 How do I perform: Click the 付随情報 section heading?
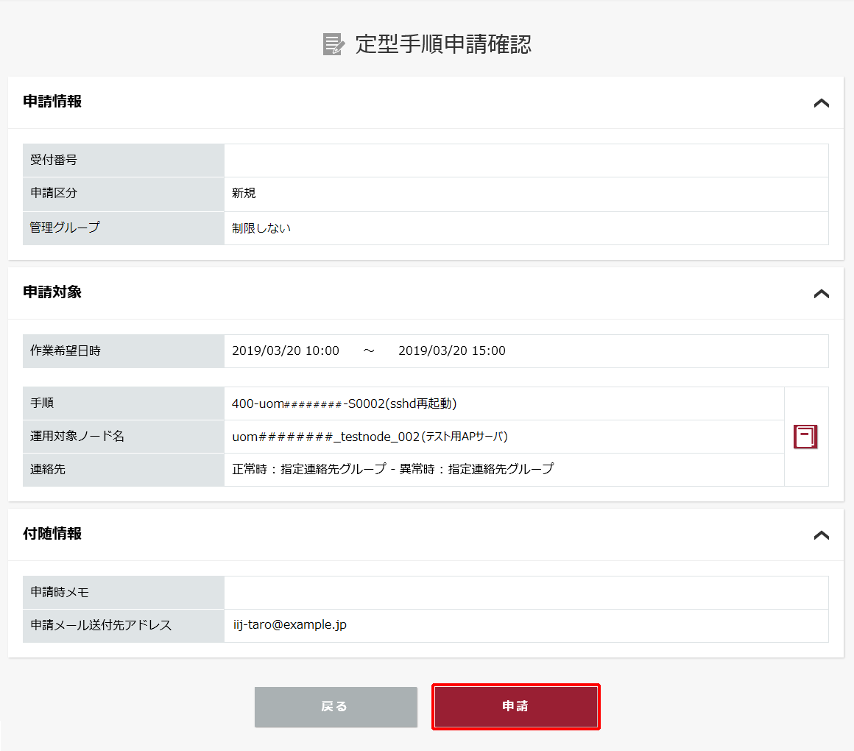pyautogui.click(x=52, y=534)
